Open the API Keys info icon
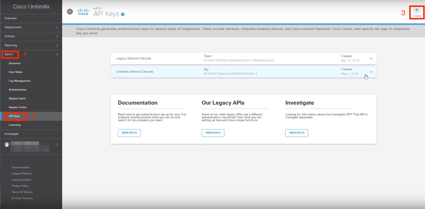 tap(122, 14)
